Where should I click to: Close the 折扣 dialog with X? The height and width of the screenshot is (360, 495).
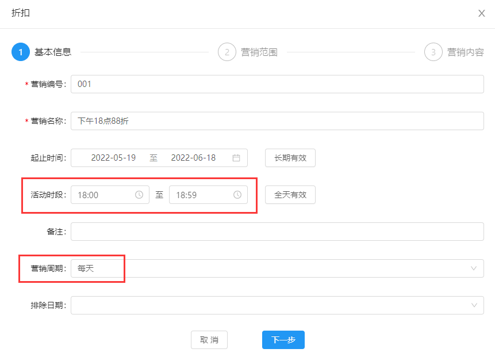(x=482, y=13)
